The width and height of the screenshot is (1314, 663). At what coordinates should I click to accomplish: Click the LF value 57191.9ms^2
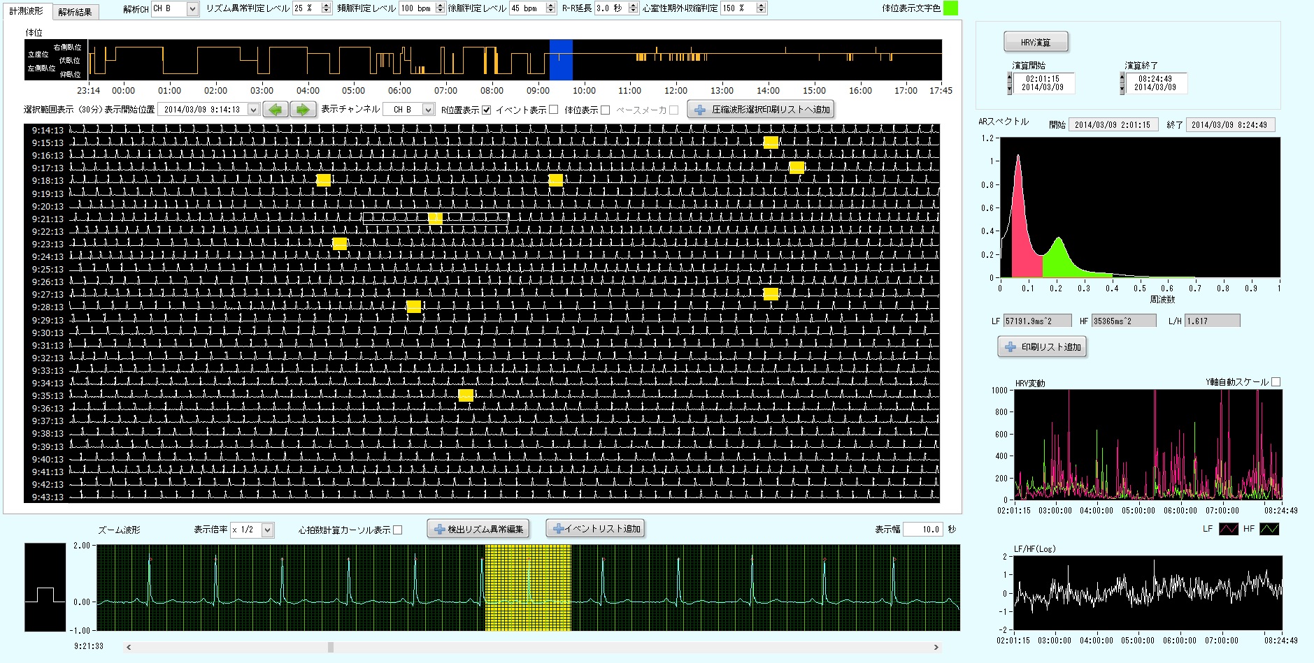point(1037,321)
